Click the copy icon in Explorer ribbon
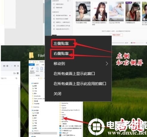The width and height of the screenshot is (147, 137). [37, 69]
